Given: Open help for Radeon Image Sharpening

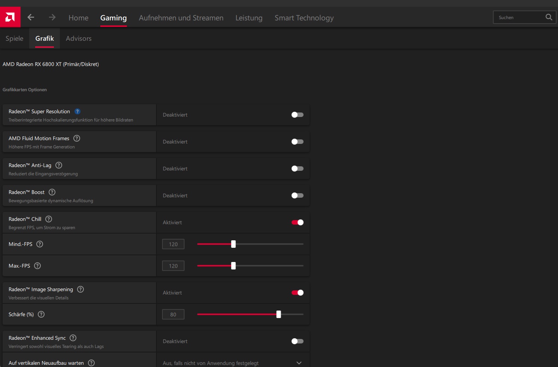Looking at the screenshot, I should (x=80, y=289).
